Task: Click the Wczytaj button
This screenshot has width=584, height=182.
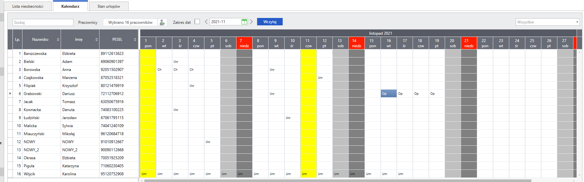Action: tap(270, 22)
